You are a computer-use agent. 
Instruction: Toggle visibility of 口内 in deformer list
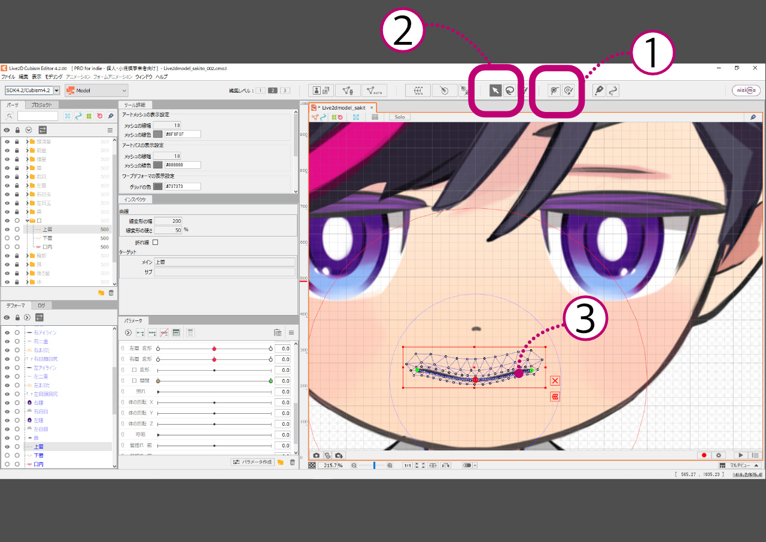coord(7,464)
